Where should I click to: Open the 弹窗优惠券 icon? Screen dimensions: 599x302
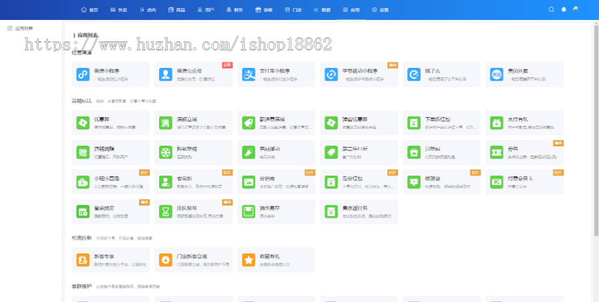(x=331, y=122)
